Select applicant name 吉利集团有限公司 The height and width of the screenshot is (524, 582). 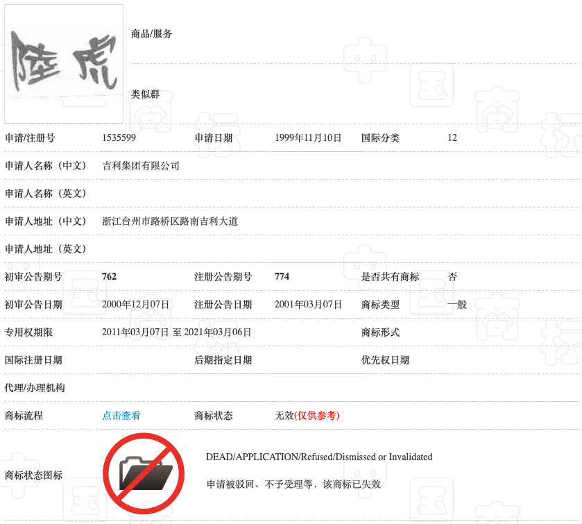tap(141, 166)
